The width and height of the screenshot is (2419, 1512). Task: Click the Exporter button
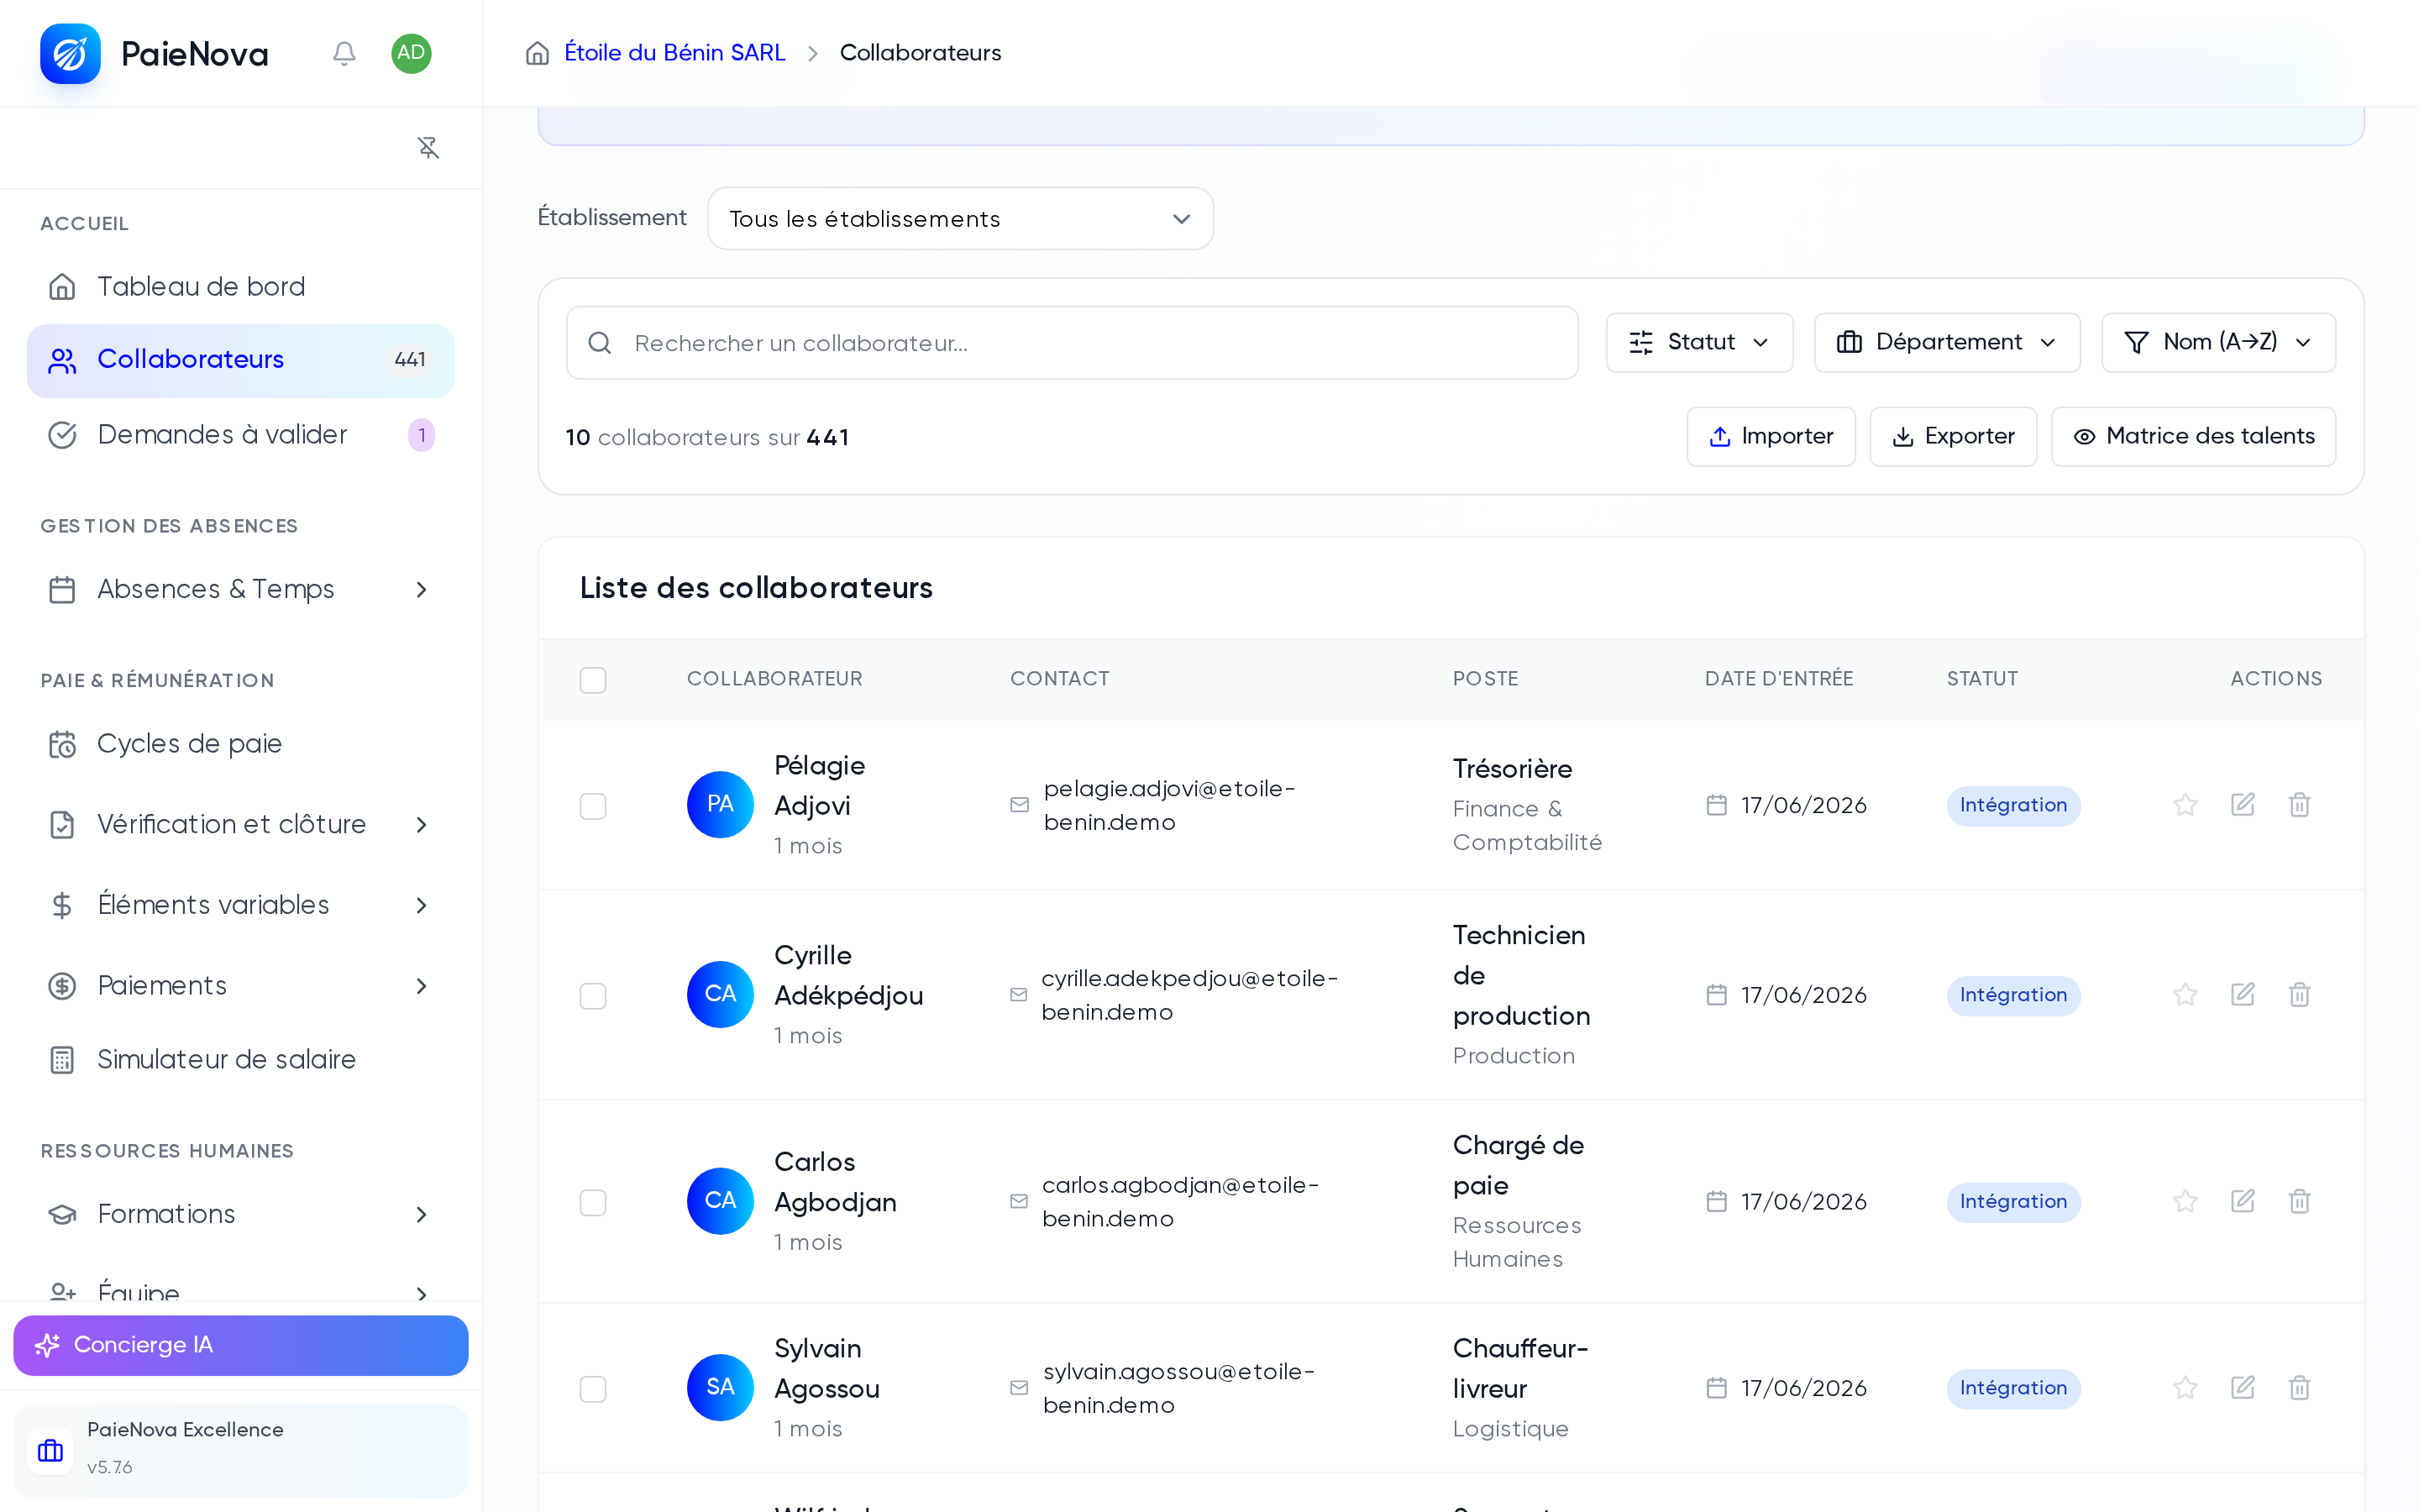pos(1952,437)
